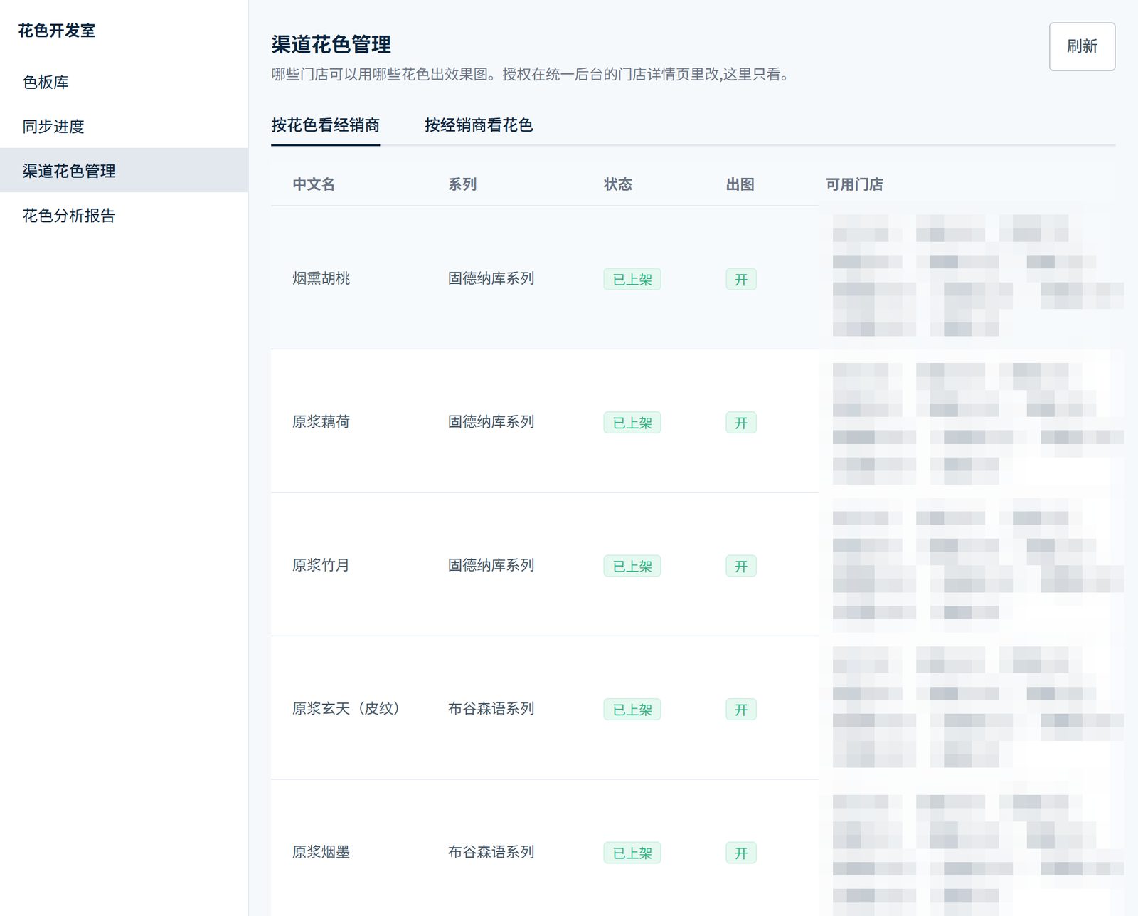Select 渠道花色管理 sidebar item
Screen dimensions: 1138x916
pyautogui.click(x=124, y=170)
